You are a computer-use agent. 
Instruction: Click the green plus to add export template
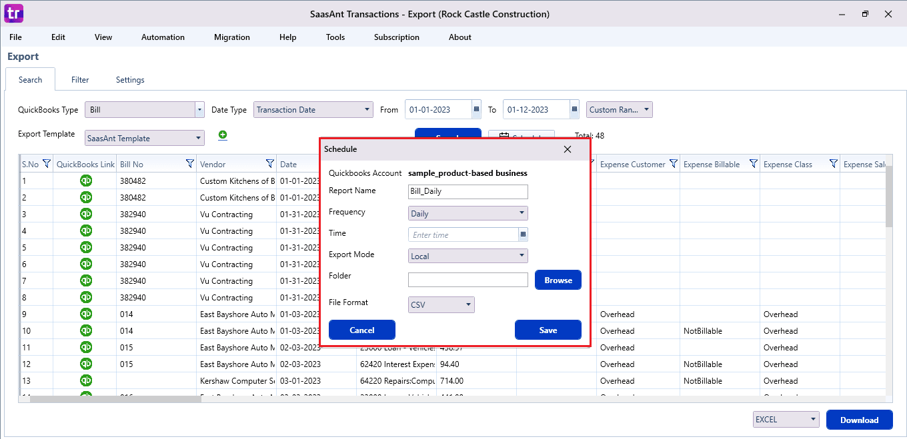[x=223, y=135]
